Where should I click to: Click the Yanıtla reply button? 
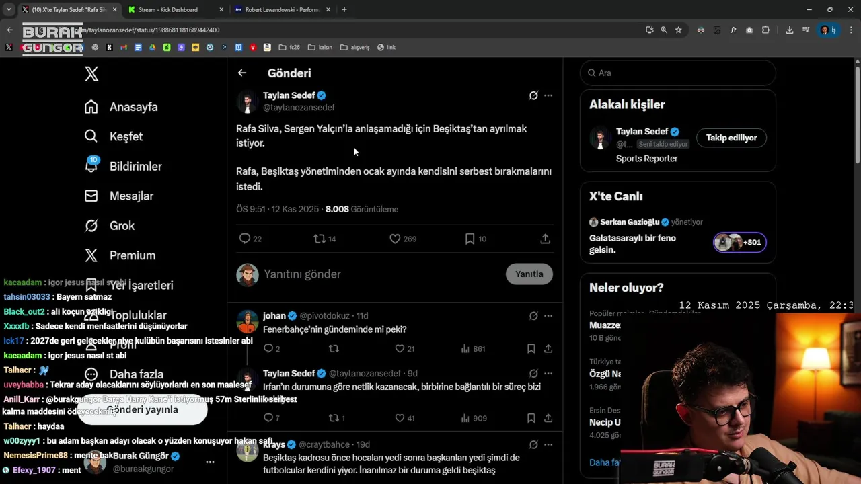529,274
